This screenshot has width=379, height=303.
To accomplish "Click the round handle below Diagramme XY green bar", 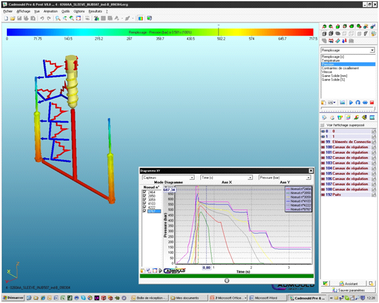I will [227, 280].
